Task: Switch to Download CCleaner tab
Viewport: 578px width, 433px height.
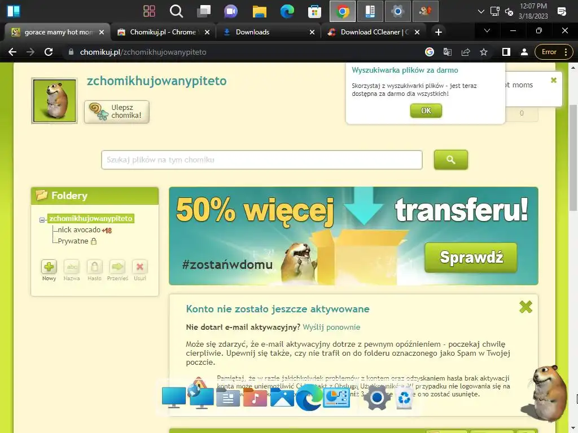Action: pos(374,32)
